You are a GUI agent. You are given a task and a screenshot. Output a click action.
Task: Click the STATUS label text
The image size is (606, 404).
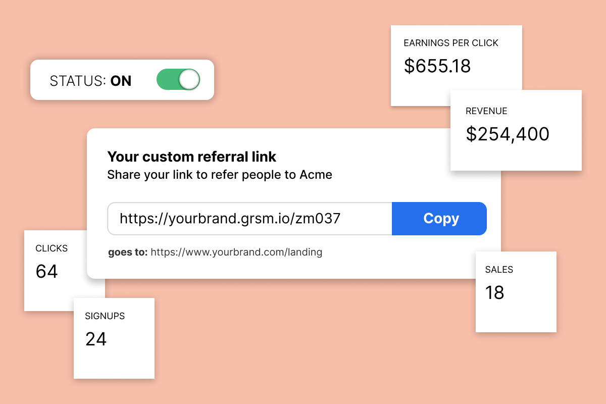(71, 80)
